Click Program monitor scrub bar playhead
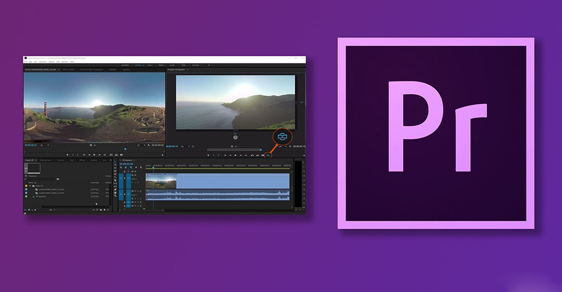The height and width of the screenshot is (292, 562). pyautogui.click(x=261, y=150)
